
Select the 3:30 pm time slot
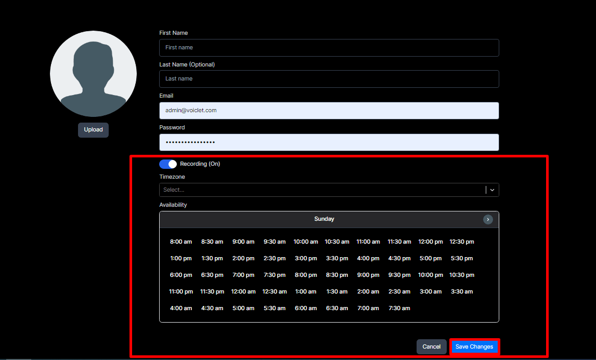click(x=337, y=259)
